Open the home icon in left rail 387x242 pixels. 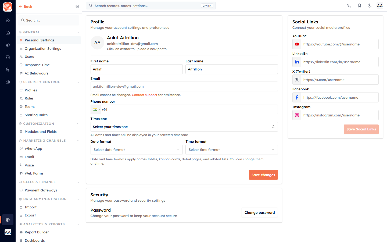[8, 20]
